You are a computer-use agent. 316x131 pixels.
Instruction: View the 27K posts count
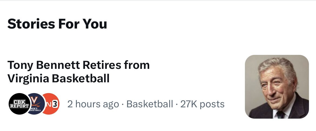(202, 104)
